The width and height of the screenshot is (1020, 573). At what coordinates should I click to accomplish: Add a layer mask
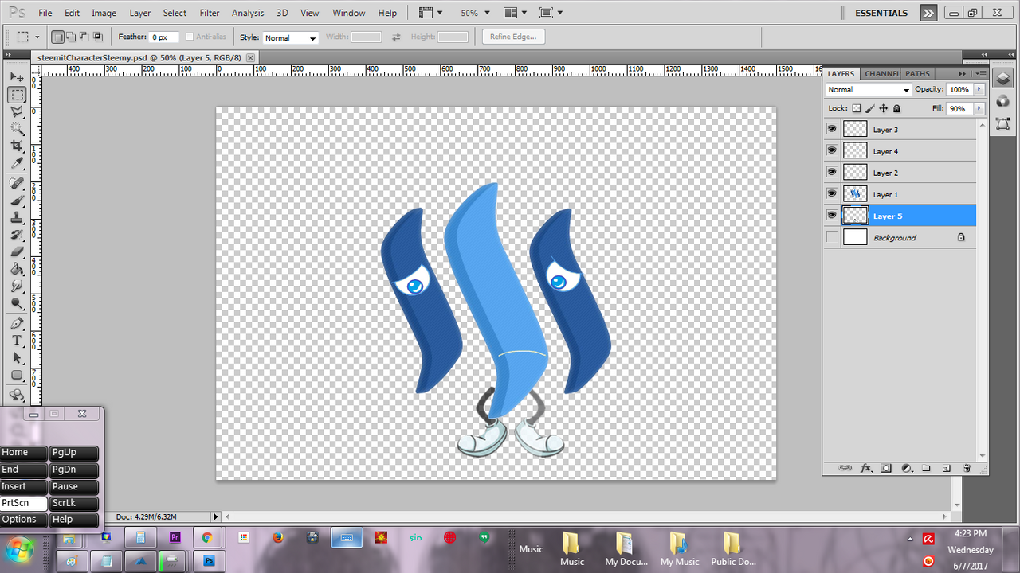(x=886, y=468)
